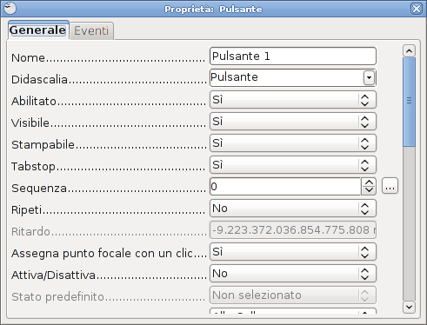Click the window menu icon in title bar
Image resolution: width=427 pixels, height=325 pixels.
coord(10,9)
